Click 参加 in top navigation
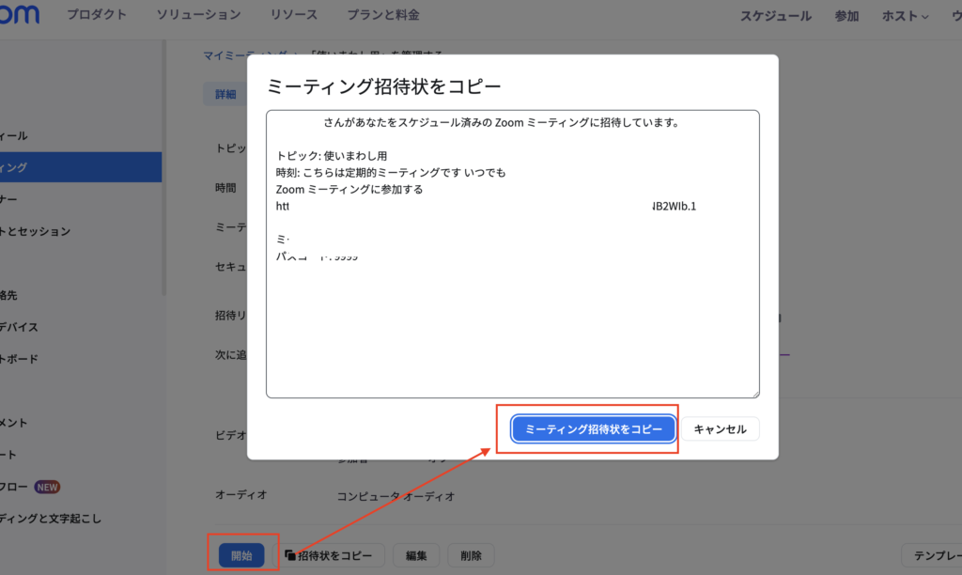This screenshot has height=575, width=962. point(846,16)
